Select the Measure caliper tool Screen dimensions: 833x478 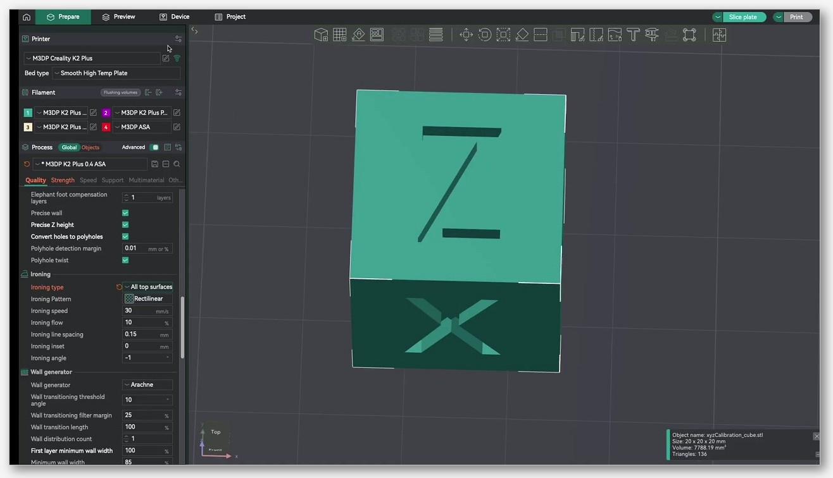point(652,35)
